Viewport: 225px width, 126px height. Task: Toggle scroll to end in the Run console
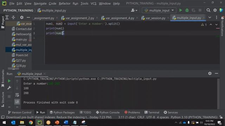(x=17, y=101)
